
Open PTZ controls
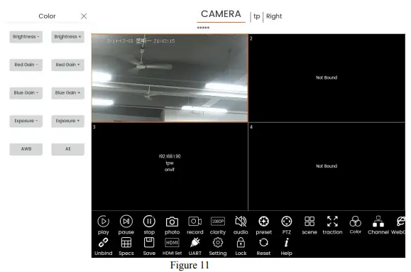pyautogui.click(x=287, y=222)
